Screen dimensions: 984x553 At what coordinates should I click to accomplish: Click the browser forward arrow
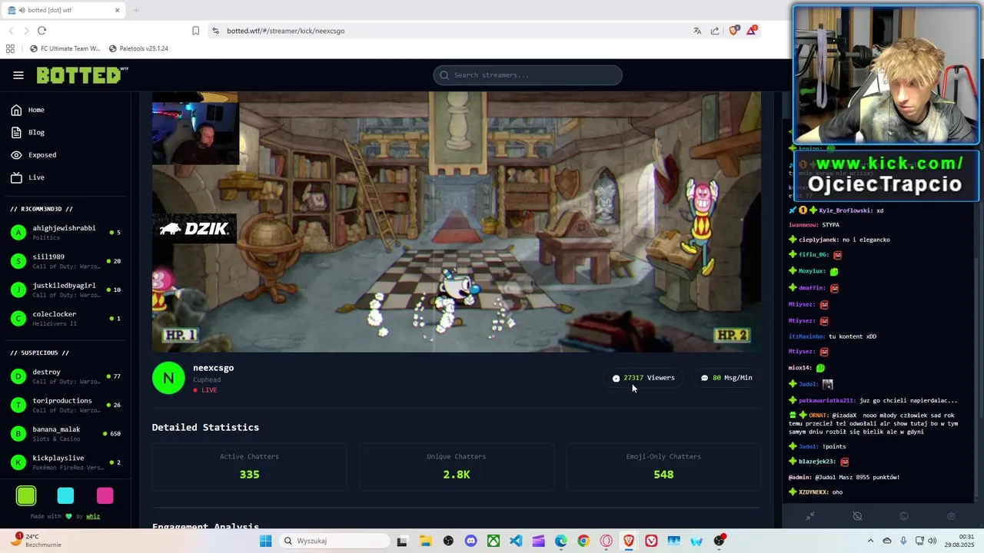(26, 31)
